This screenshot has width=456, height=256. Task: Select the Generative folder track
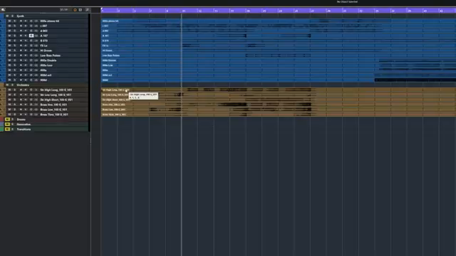coord(24,124)
